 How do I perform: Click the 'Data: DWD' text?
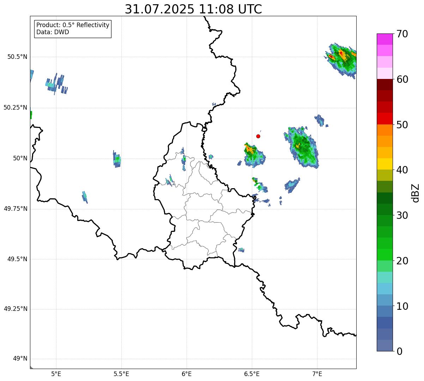pyautogui.click(x=53, y=32)
